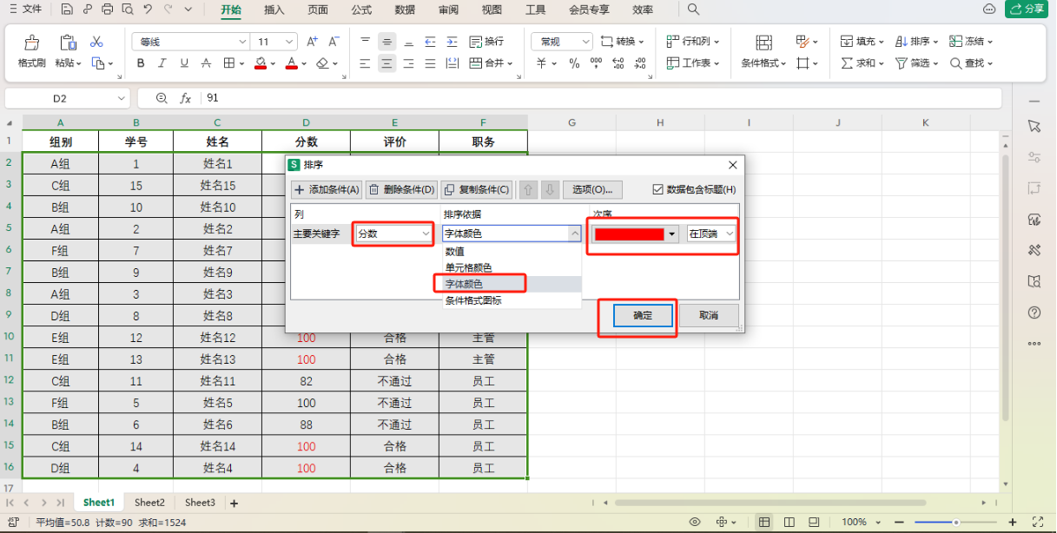Viewport: 1057px width, 533px height.
Task: Click the Decrease indent icon
Action: 430,42
